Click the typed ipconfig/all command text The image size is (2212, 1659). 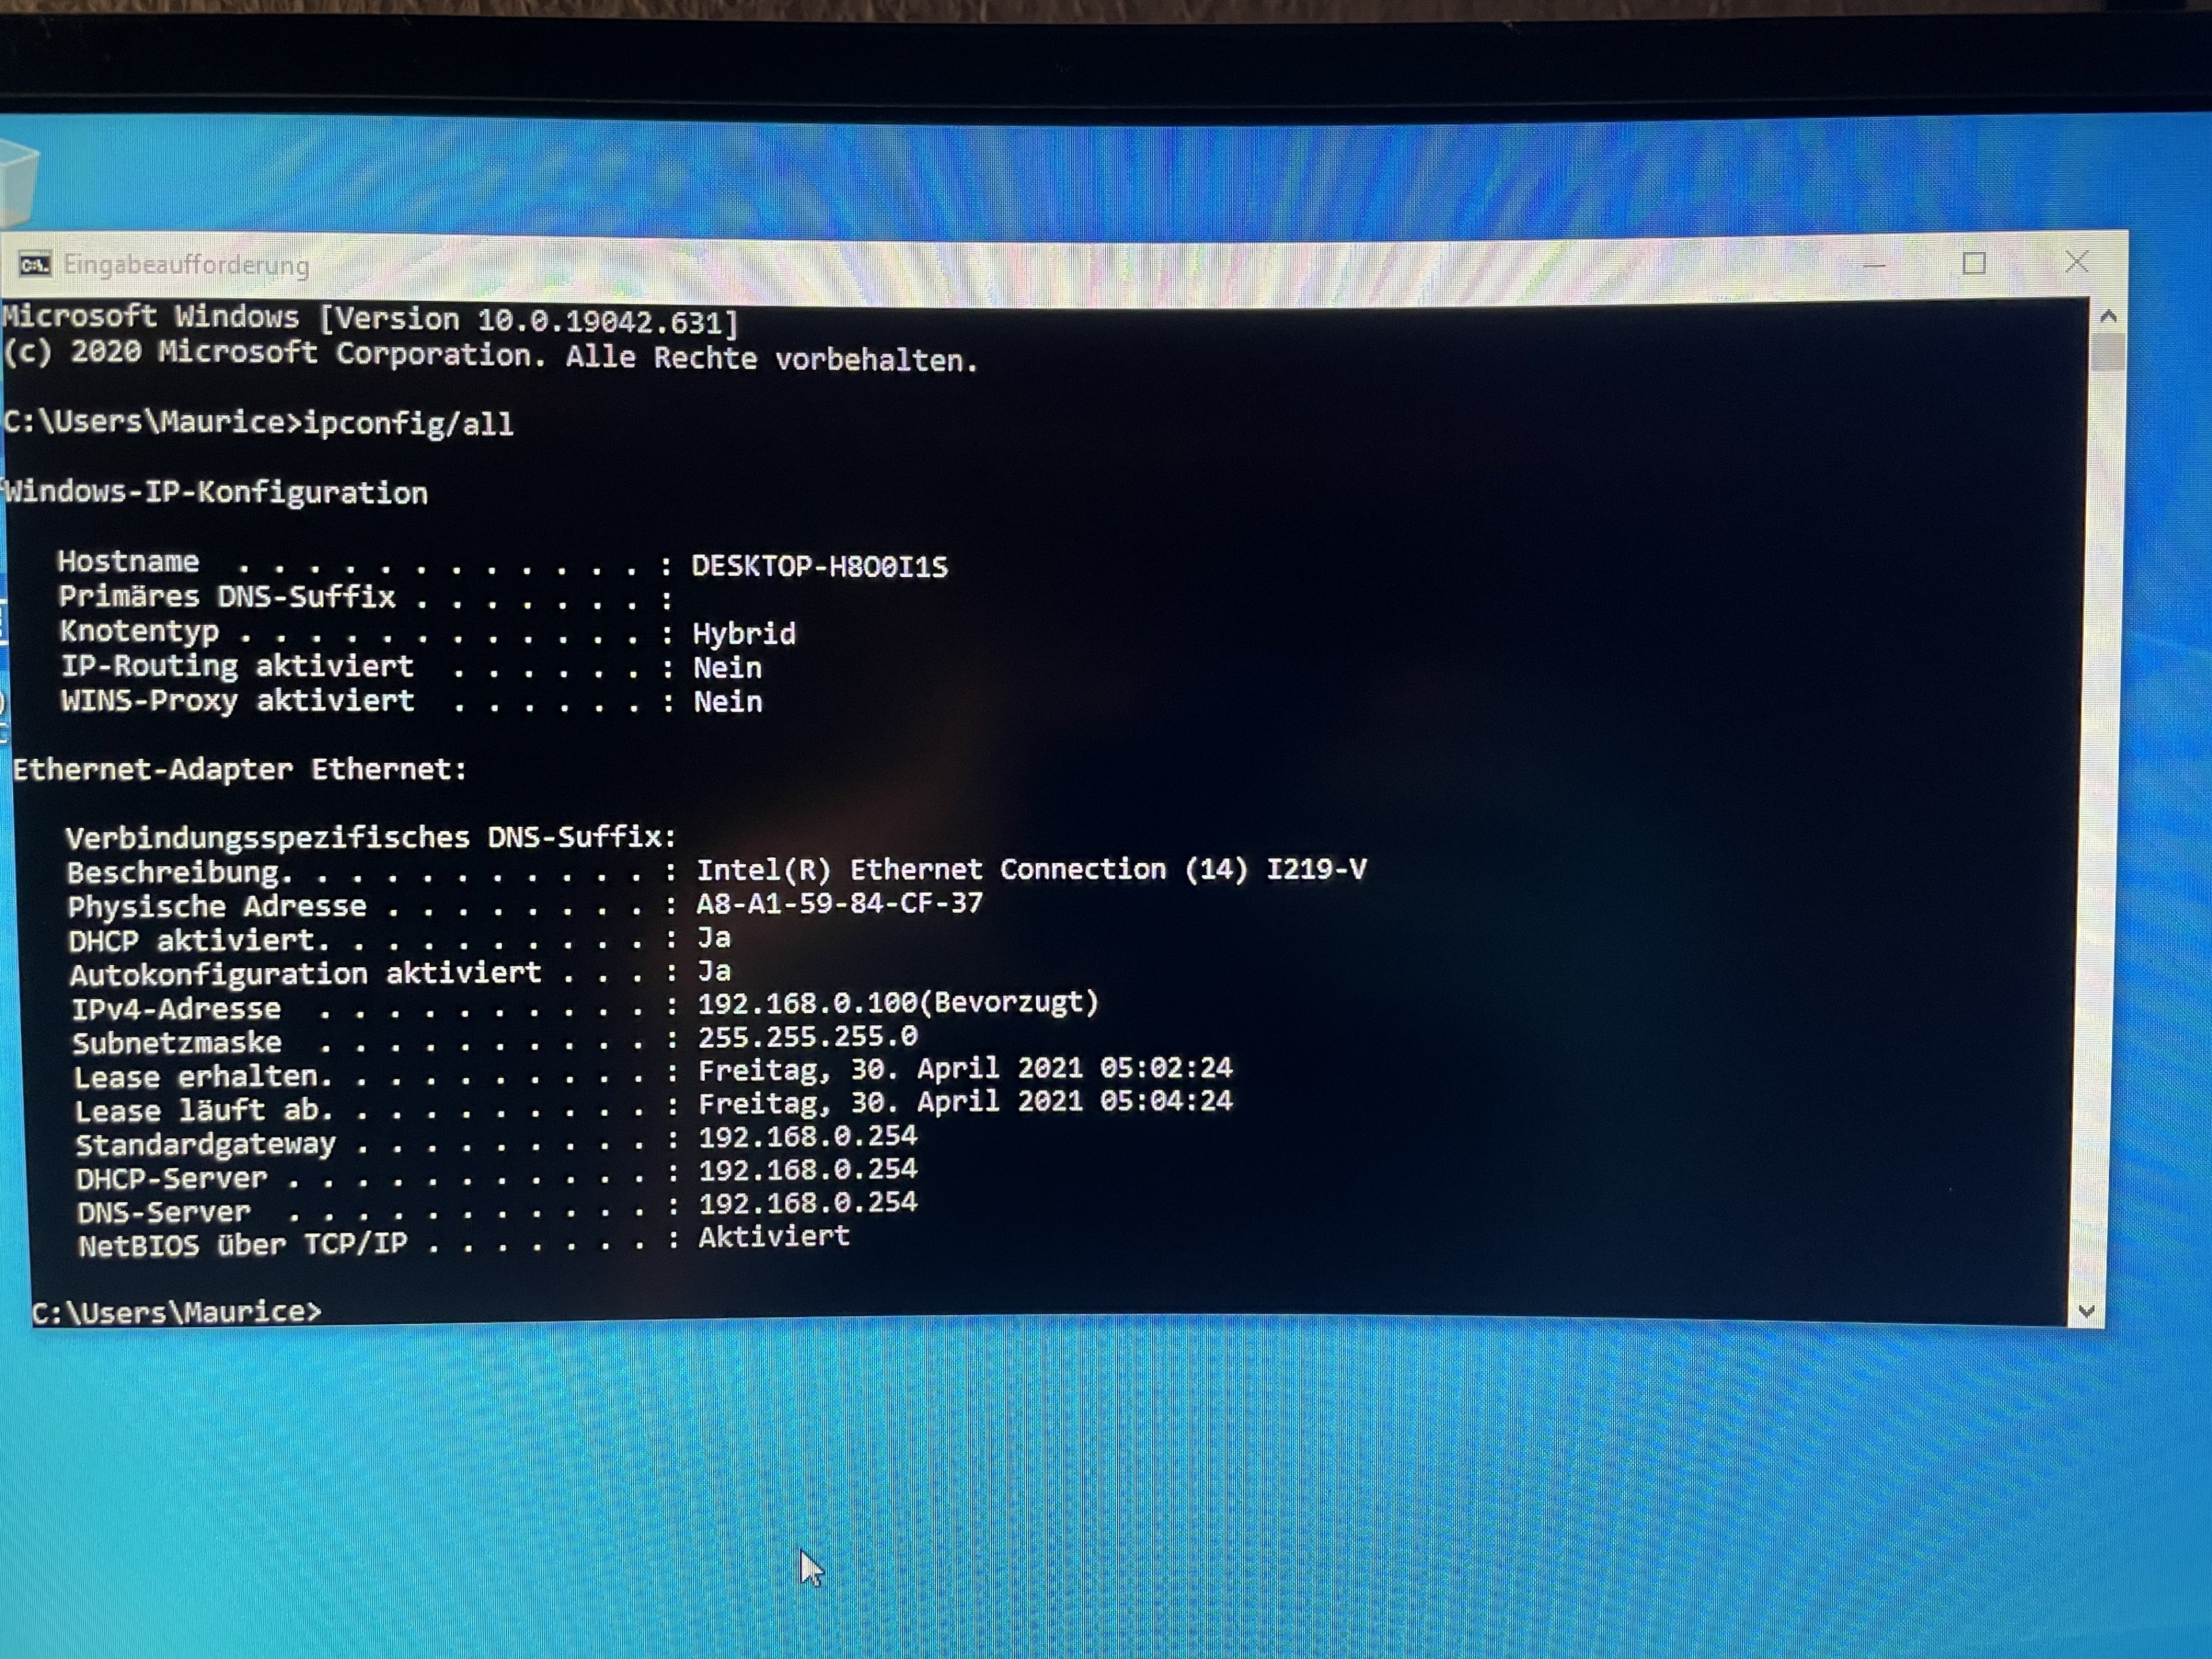tap(408, 423)
